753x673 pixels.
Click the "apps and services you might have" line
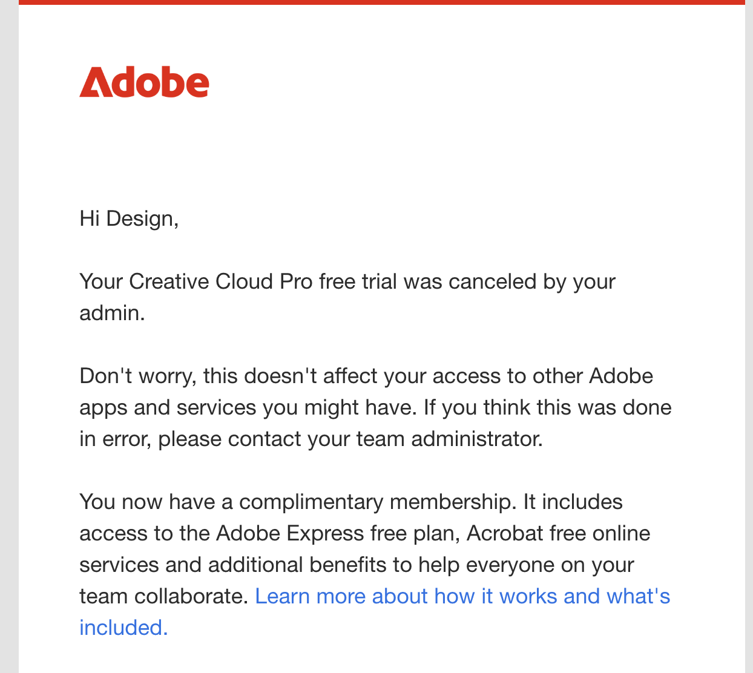[x=375, y=407]
